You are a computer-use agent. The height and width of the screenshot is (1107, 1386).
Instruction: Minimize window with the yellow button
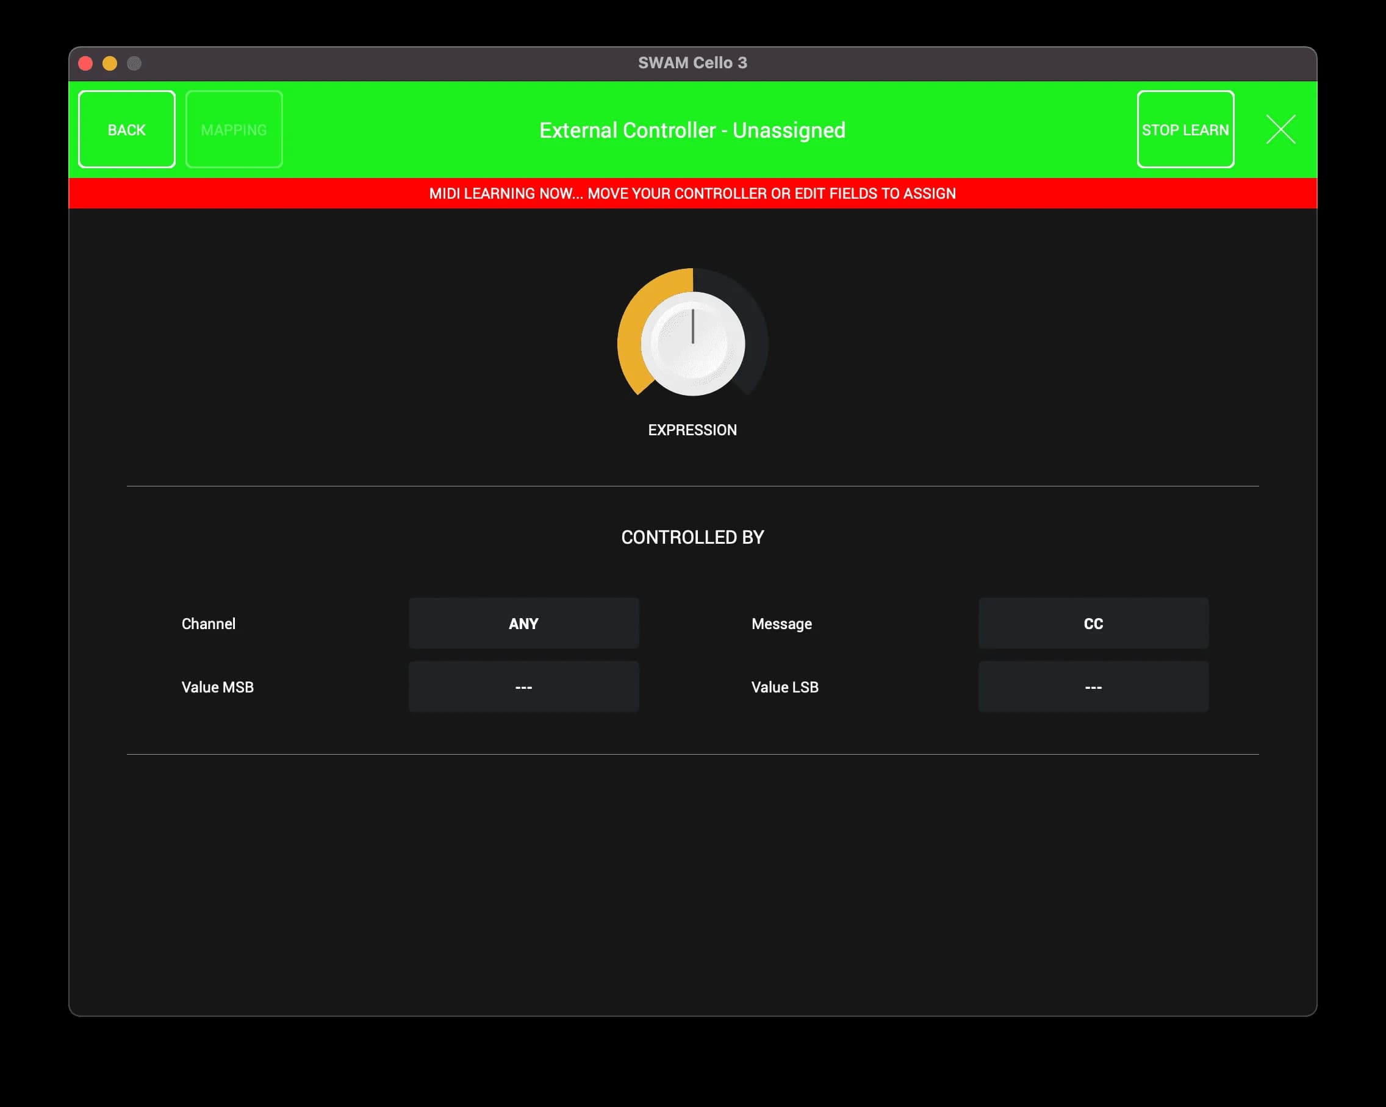[110, 63]
